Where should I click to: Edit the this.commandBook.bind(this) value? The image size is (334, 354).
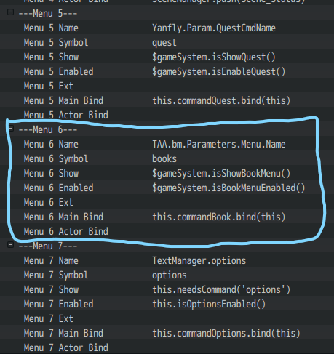coord(218,217)
